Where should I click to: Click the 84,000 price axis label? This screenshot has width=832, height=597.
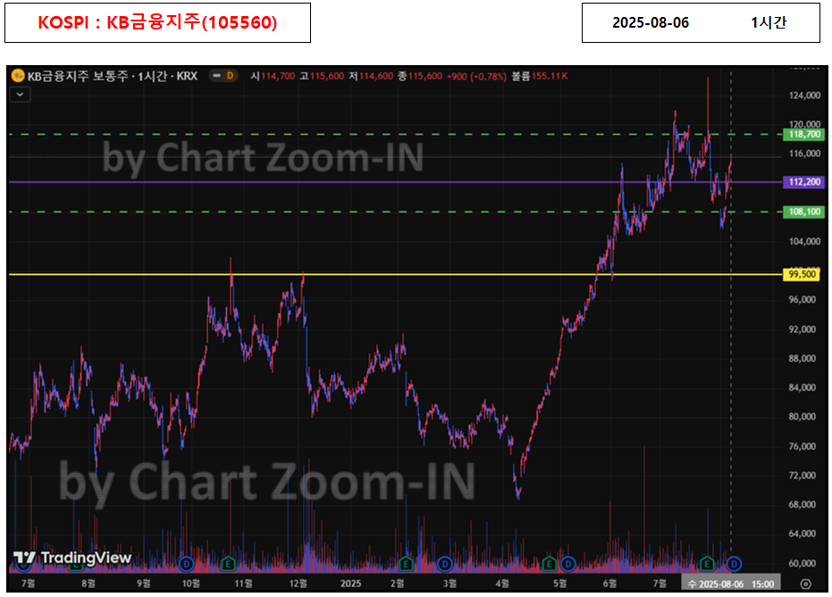(x=802, y=388)
